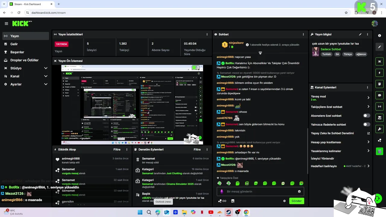386x217 pixels.
Task: Open Etkinlik Akışı panel three-dot menu
Action: tap(127, 149)
